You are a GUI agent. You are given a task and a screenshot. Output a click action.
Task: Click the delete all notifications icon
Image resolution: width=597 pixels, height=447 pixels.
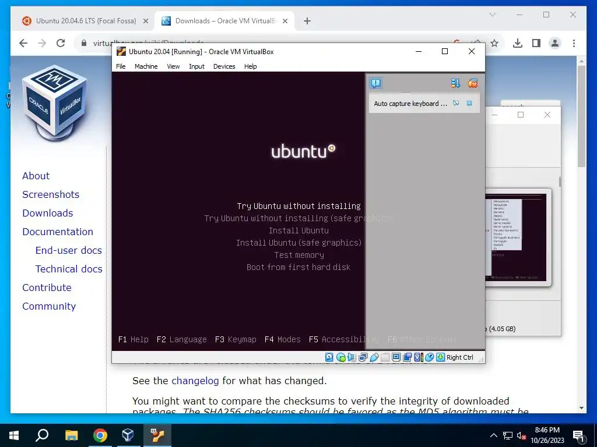(x=473, y=83)
